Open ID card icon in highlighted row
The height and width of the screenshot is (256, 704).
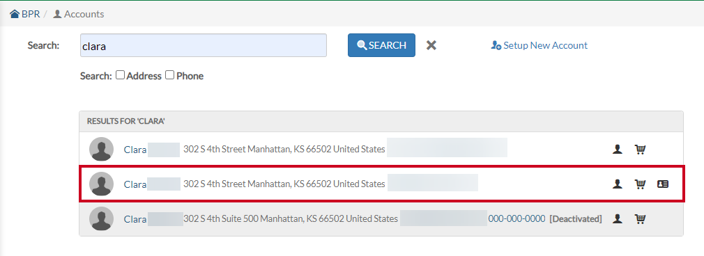click(663, 184)
